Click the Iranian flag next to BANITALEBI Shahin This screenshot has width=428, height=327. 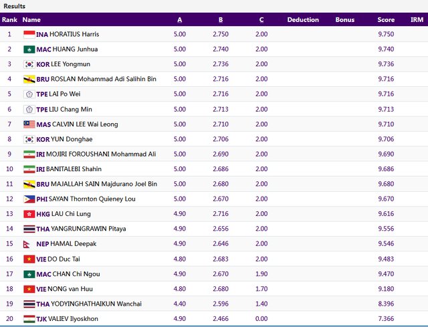click(29, 169)
